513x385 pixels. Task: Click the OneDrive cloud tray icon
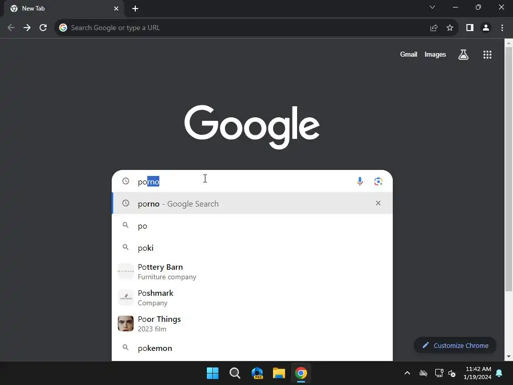coord(423,373)
